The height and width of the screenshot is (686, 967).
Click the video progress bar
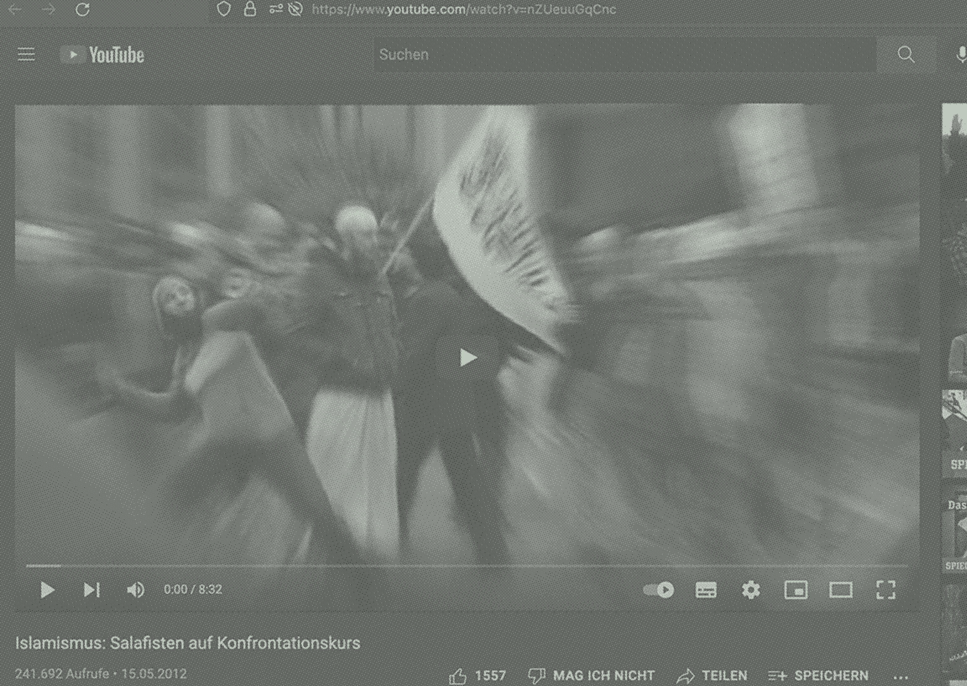(464, 566)
